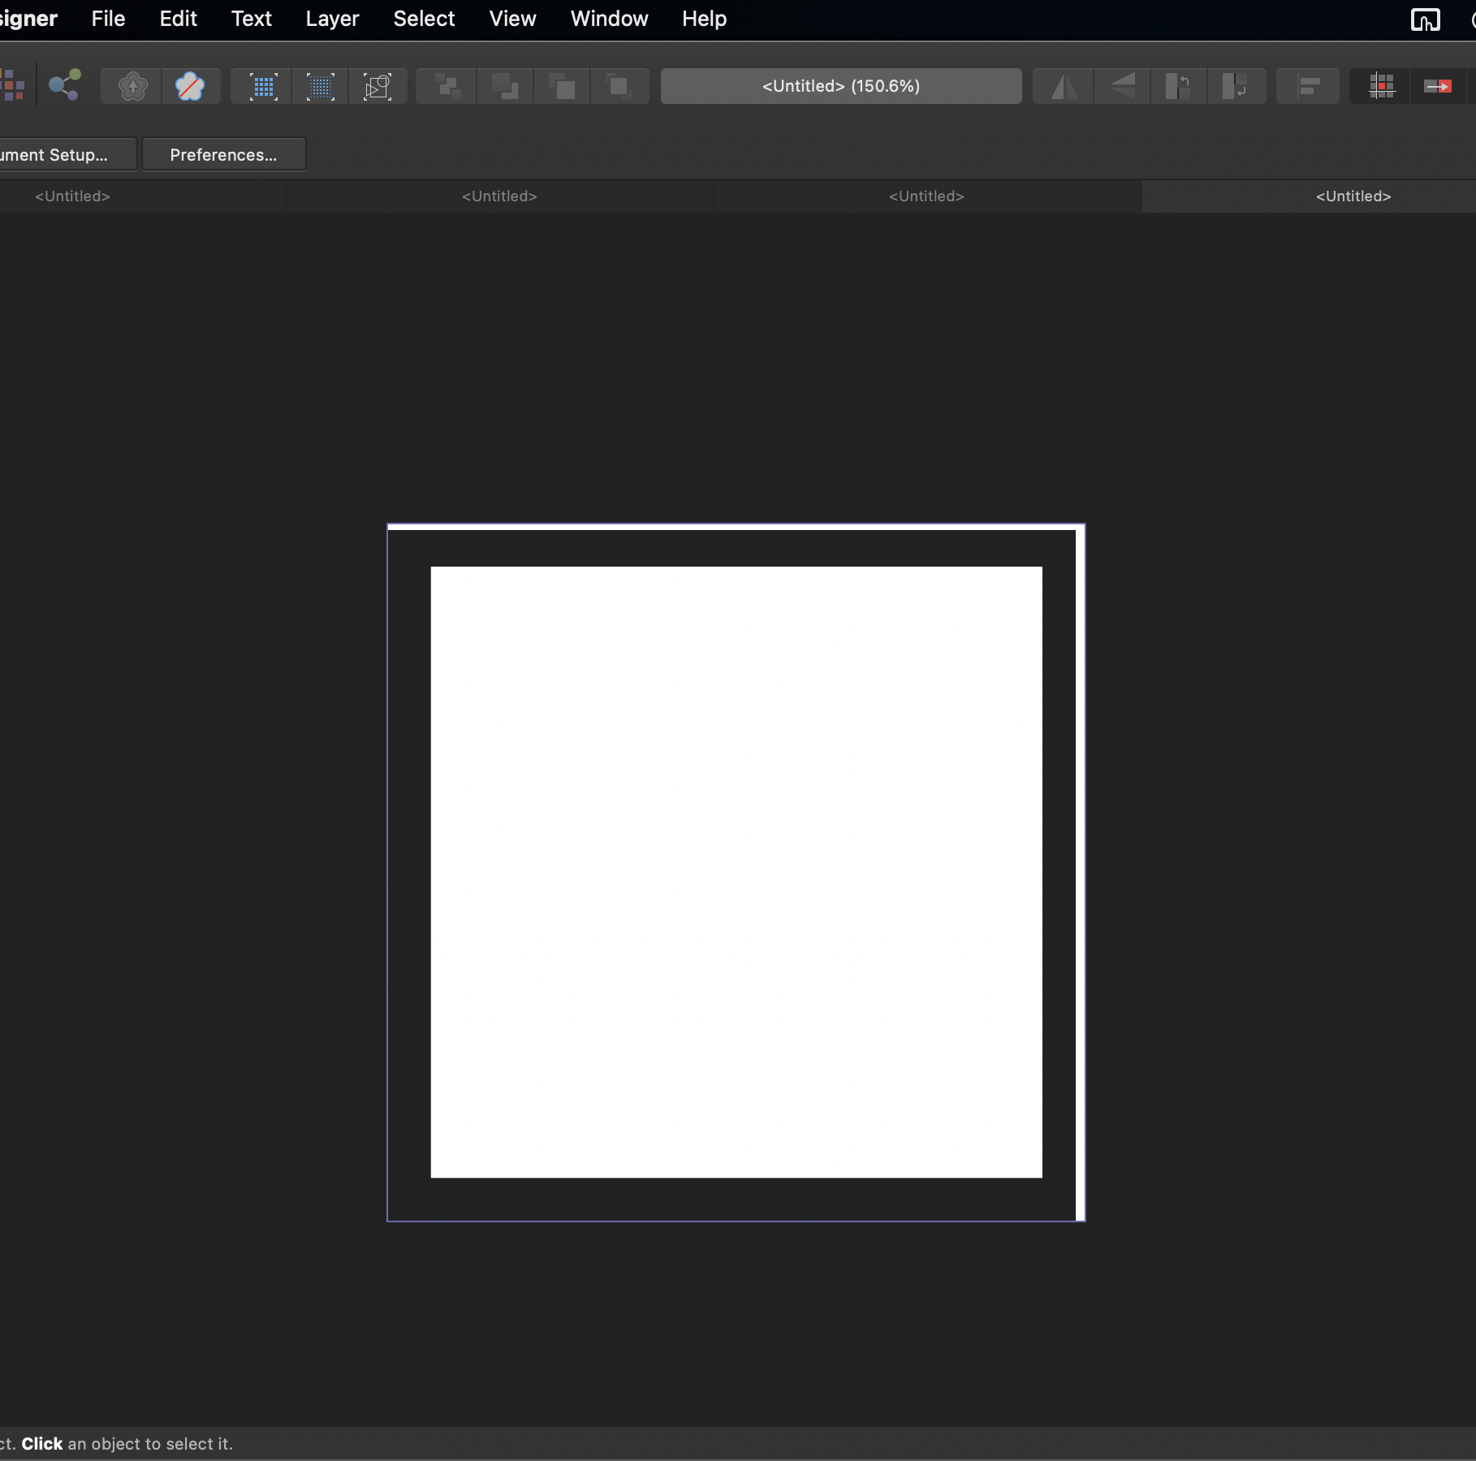Click Rotate Clockwise icon
This screenshot has width=1476, height=1461.
click(x=1236, y=86)
